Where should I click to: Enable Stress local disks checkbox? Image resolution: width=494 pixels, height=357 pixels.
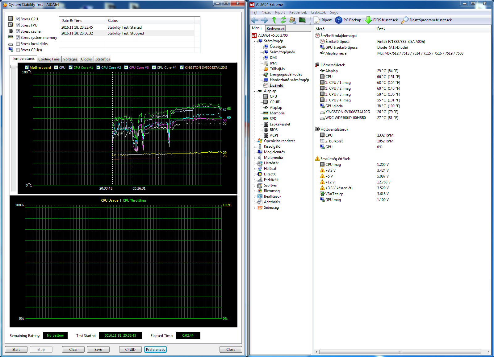(x=18, y=44)
